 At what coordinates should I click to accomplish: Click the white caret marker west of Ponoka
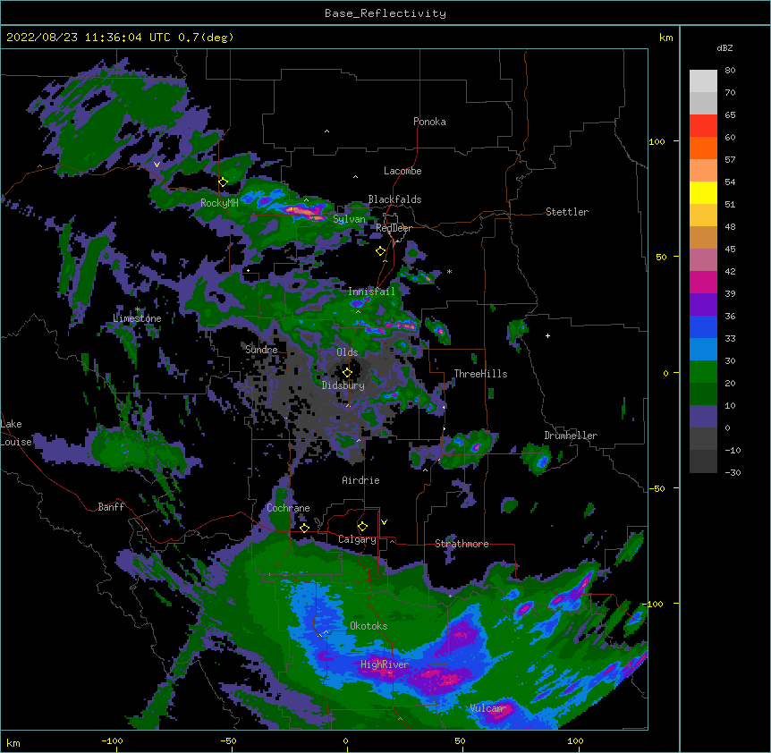(326, 131)
